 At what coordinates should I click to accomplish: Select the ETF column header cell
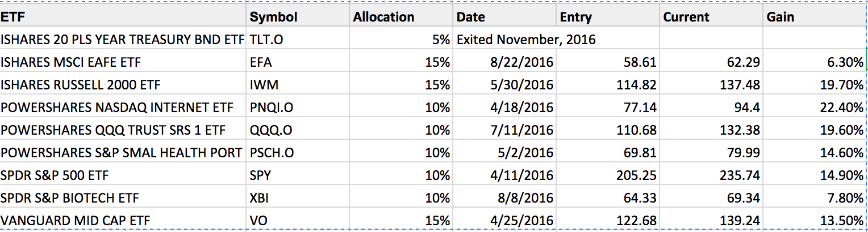124,16
